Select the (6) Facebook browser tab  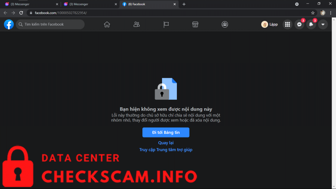(x=149, y=4)
